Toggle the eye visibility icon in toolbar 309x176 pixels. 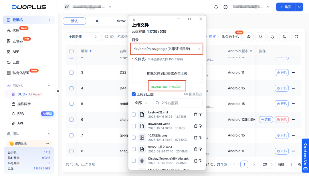(x=249, y=37)
